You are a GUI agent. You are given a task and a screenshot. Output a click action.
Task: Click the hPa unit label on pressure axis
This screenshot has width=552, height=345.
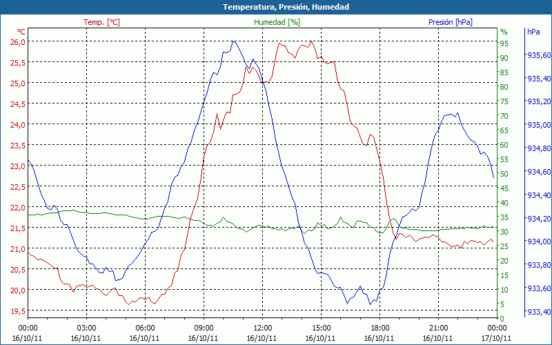click(533, 32)
